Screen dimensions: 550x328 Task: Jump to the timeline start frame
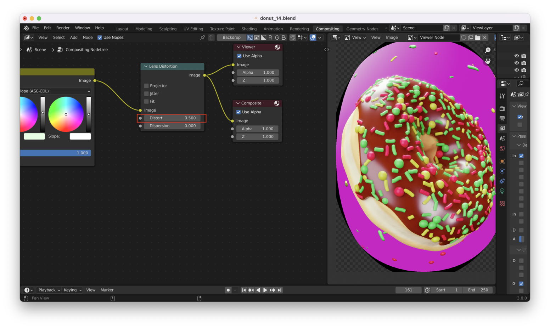pyautogui.click(x=244, y=290)
